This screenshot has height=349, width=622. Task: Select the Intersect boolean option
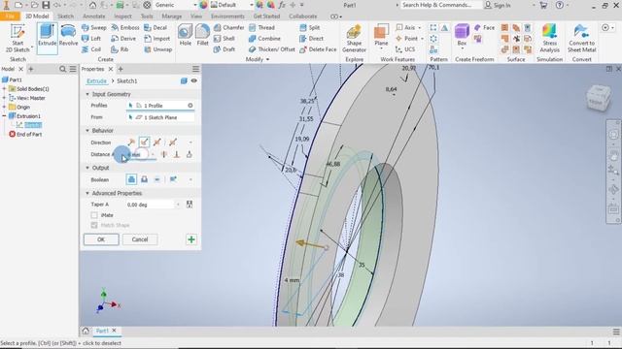(x=157, y=179)
